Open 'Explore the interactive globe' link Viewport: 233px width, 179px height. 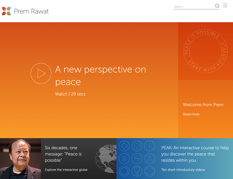coord(66,170)
